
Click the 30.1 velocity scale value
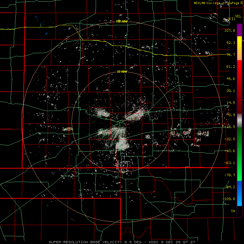(x=231, y=91)
